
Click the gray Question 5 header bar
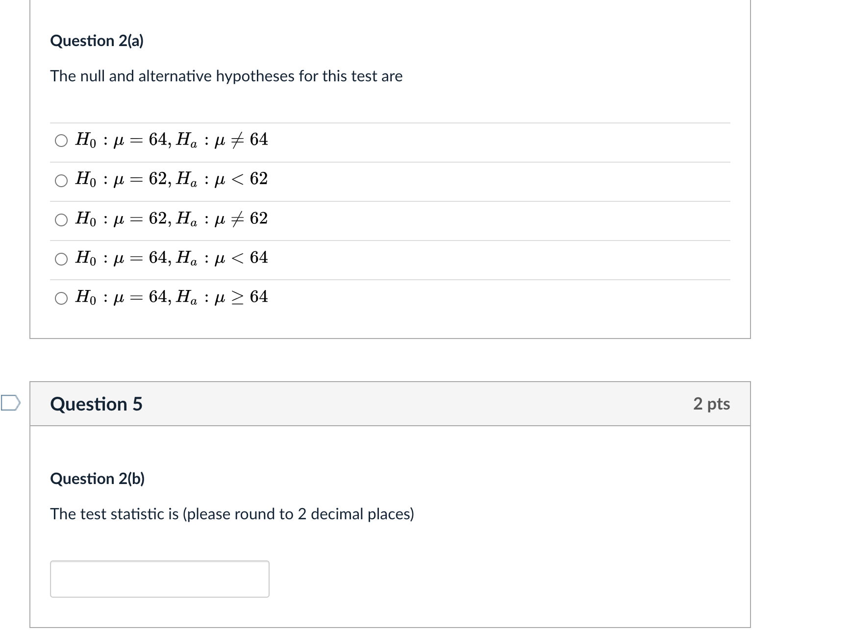click(x=392, y=404)
